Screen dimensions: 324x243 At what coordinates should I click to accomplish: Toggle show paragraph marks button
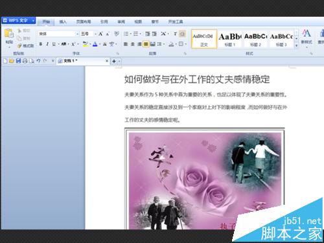click(x=182, y=34)
